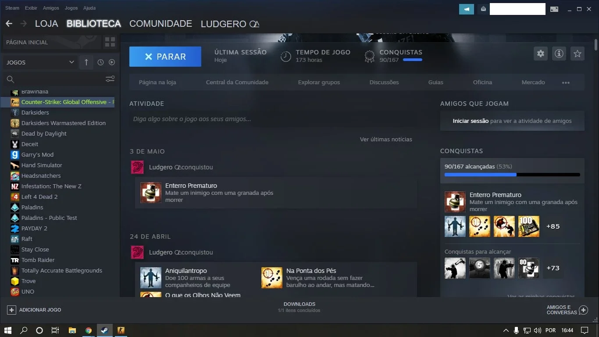This screenshot has height=337, width=599.
Task: Show recent games clock filter
Action: coord(100,62)
